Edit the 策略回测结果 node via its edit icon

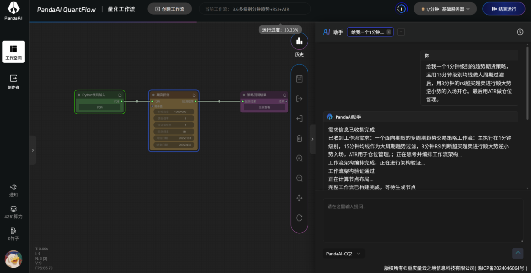pos(285,95)
